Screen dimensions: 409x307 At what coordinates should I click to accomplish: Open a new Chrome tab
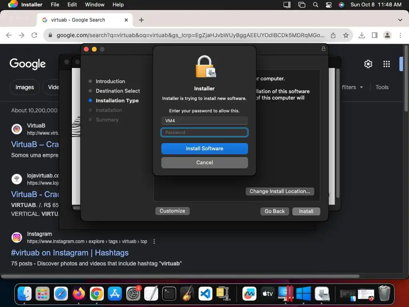coord(141,20)
